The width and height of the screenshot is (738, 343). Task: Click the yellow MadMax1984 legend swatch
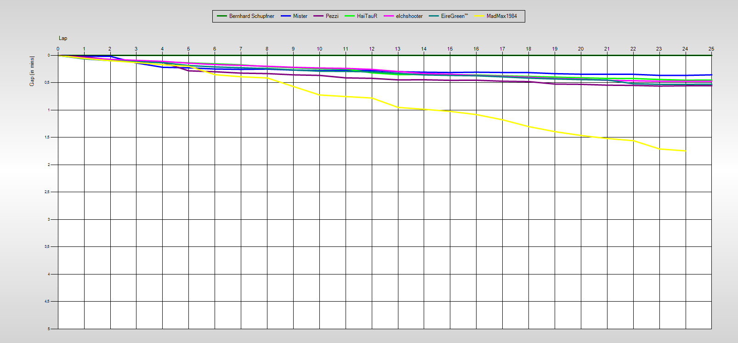point(479,16)
